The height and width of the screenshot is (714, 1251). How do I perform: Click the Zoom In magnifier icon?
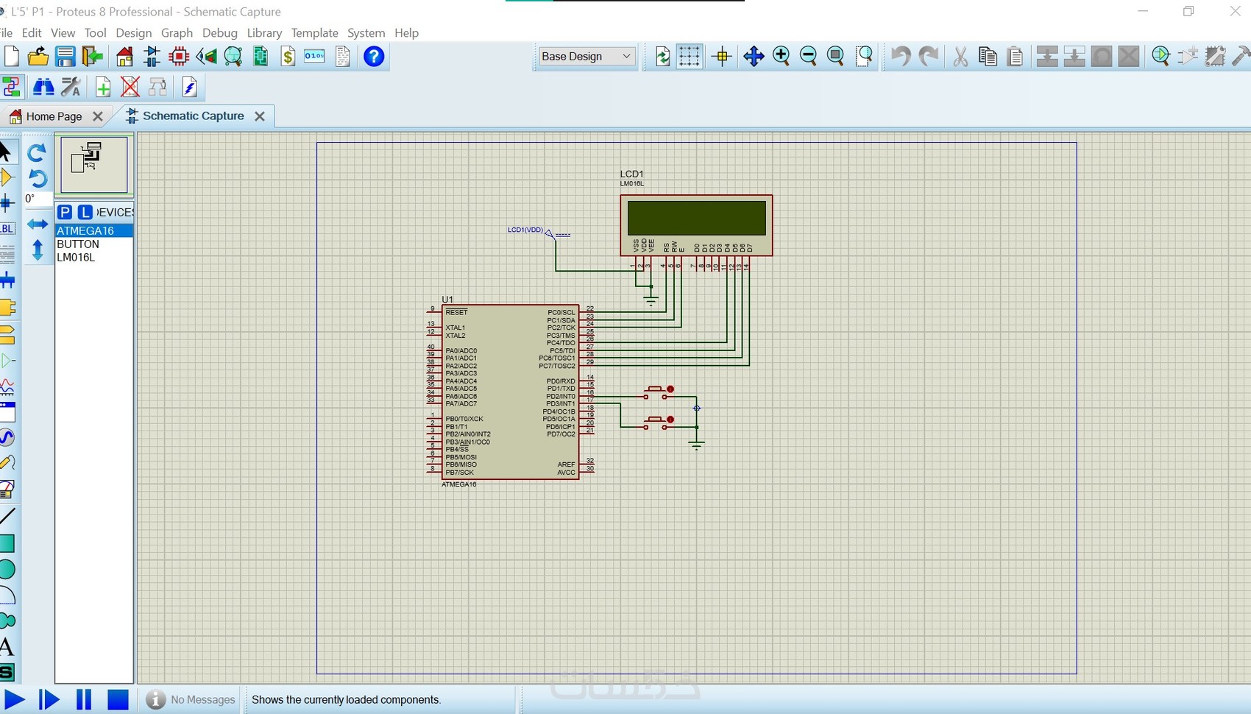click(781, 57)
